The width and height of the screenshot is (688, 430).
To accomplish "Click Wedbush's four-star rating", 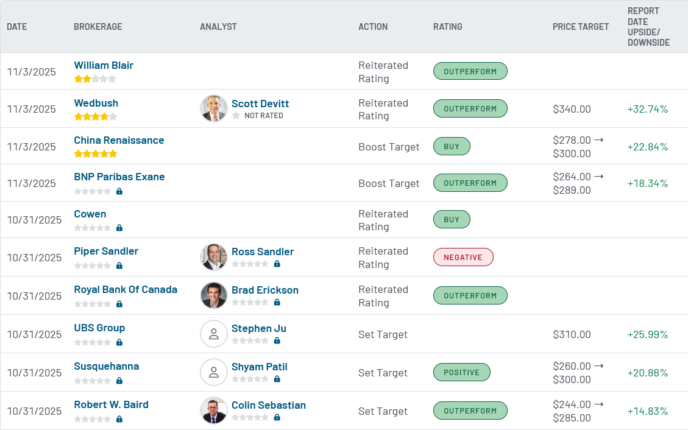I will [95, 116].
